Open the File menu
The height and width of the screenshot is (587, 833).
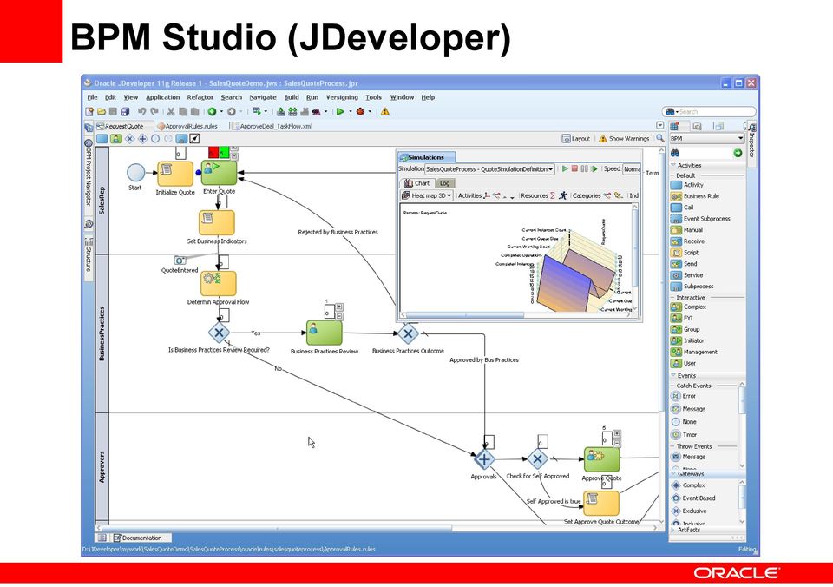[x=93, y=97]
